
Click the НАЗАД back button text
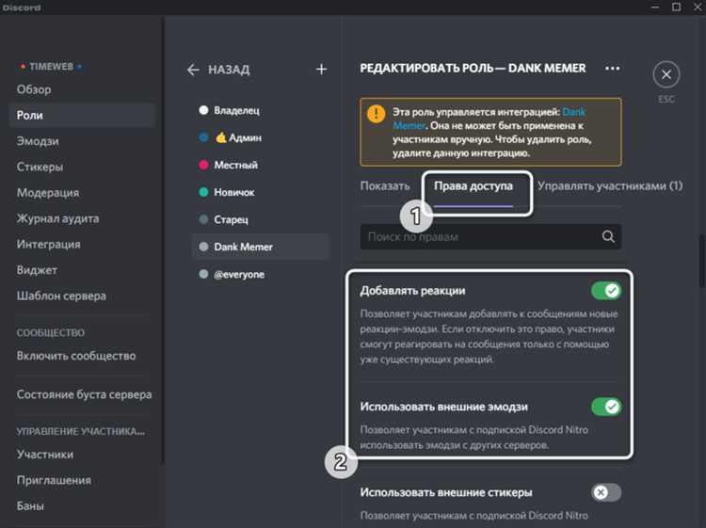(229, 70)
